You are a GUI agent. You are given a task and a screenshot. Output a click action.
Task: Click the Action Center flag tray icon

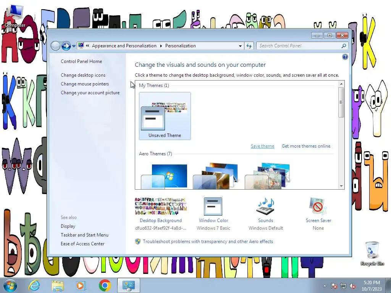[x=334, y=286]
